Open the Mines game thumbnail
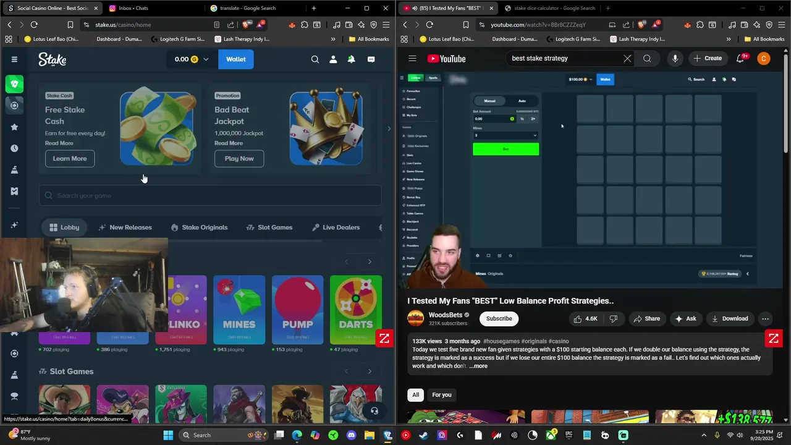This screenshot has width=791, height=445. (239, 310)
